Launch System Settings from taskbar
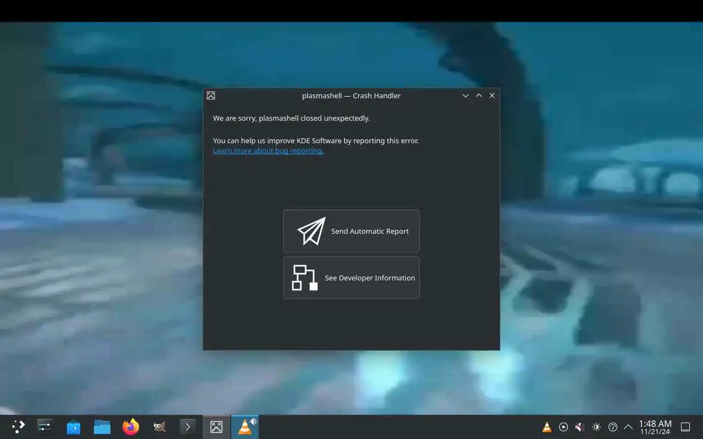 pos(45,427)
